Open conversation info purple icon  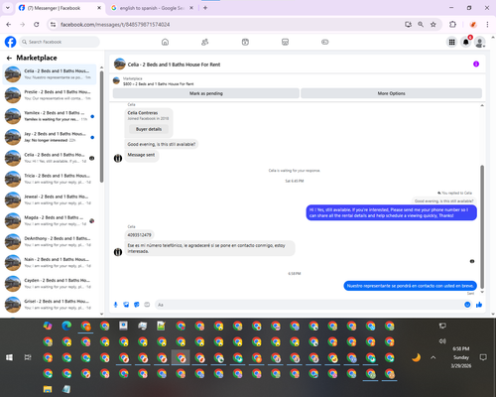pyautogui.click(x=476, y=65)
